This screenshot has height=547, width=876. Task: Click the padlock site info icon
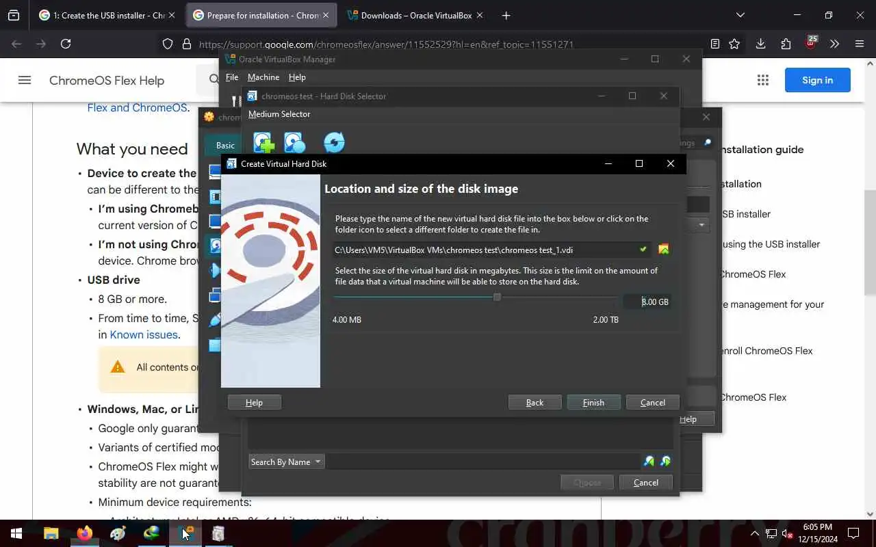[x=186, y=44]
